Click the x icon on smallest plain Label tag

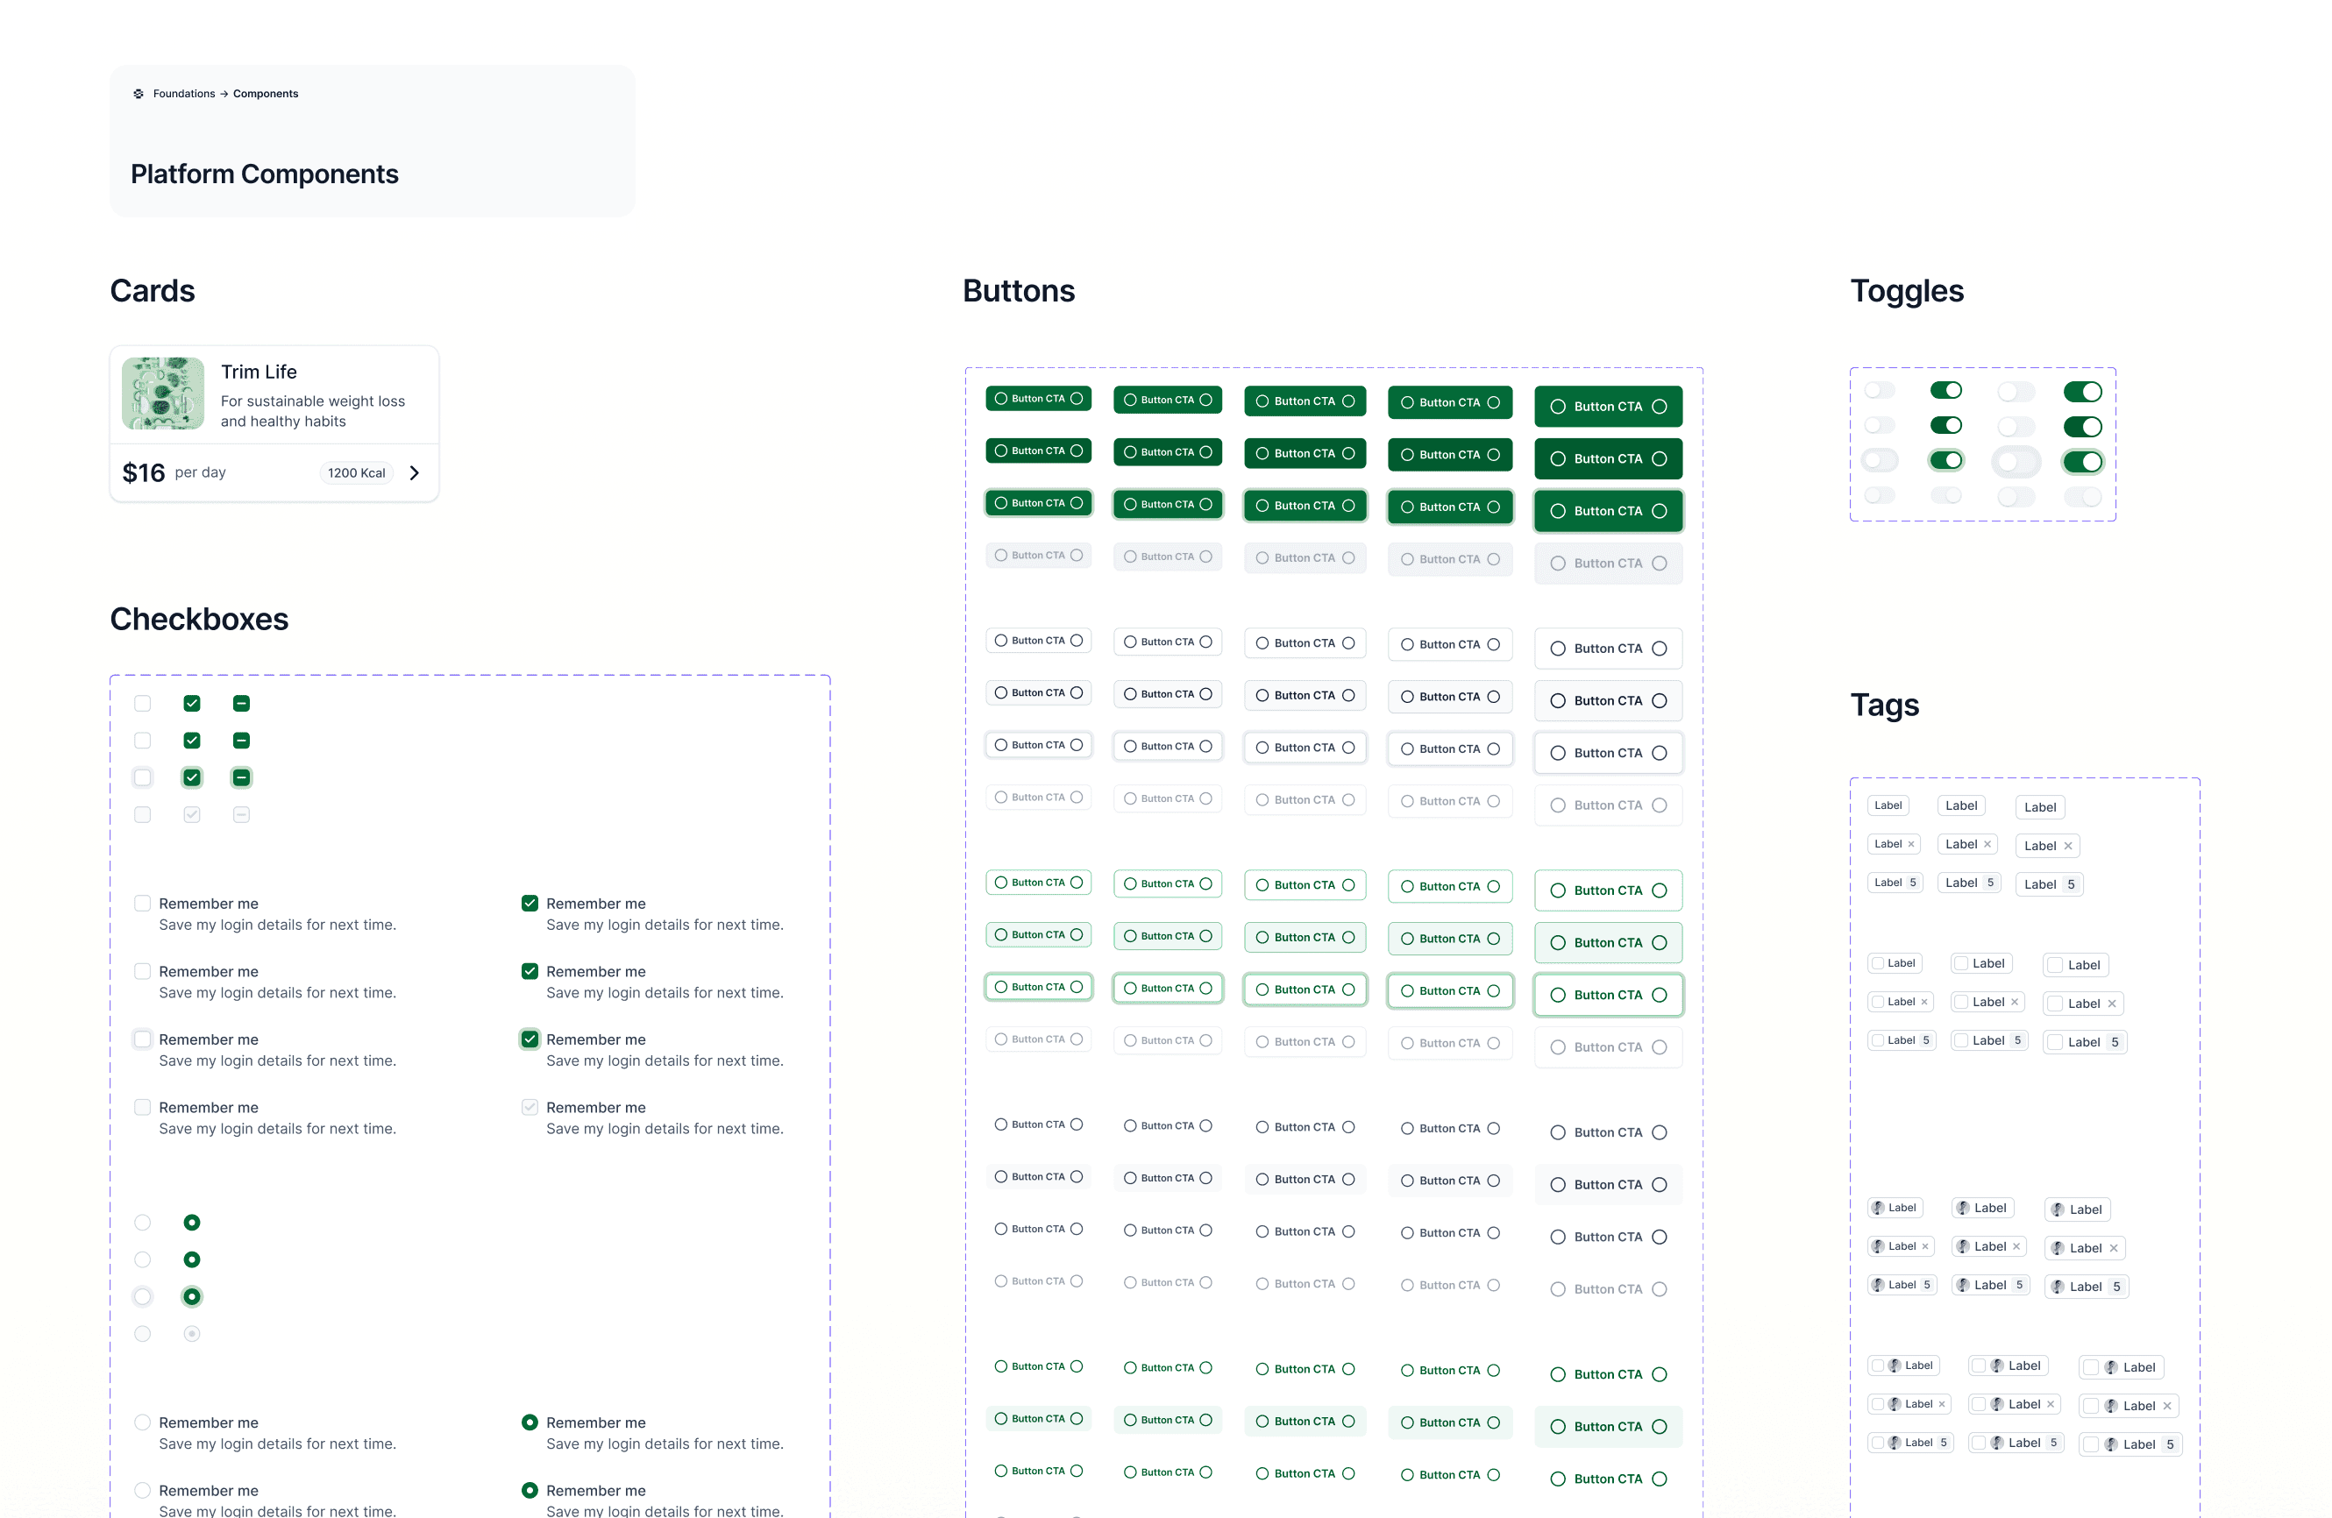(x=1910, y=844)
